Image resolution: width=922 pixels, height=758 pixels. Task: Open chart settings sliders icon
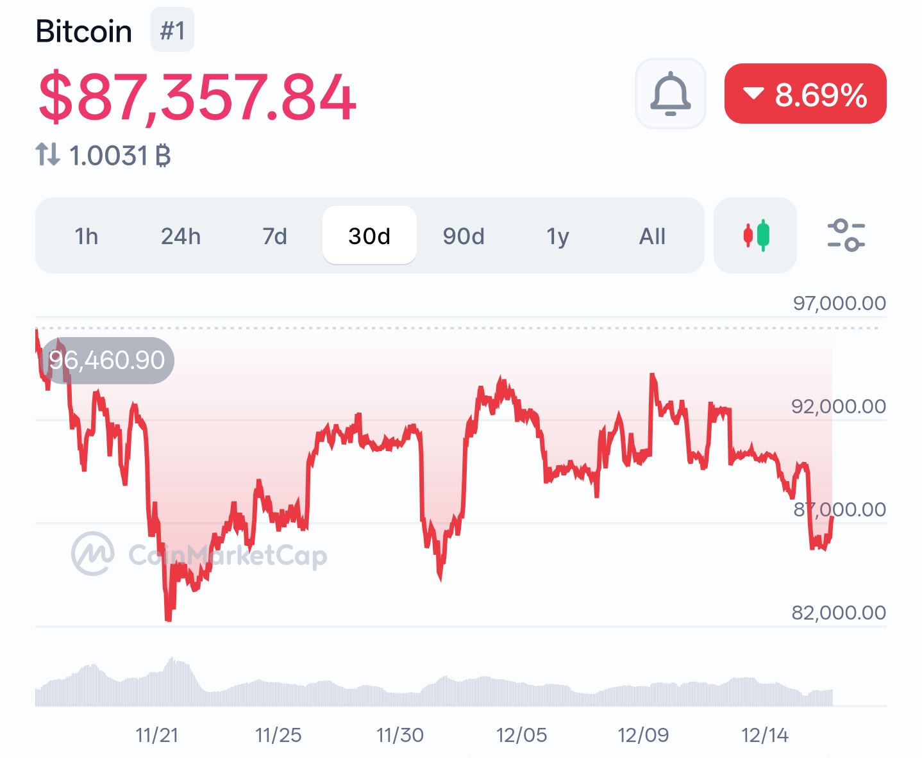pos(846,235)
